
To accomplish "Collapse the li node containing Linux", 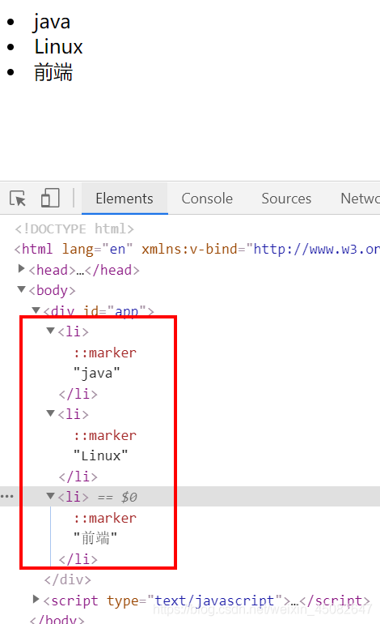I will pos(50,413).
